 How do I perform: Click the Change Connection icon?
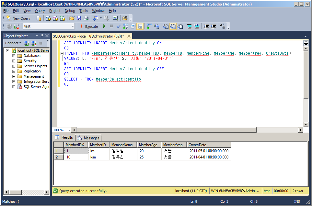tap(16, 26)
